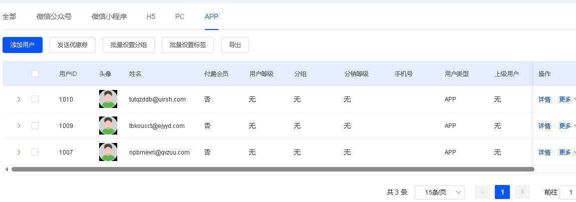Click left arrow of horizontal scrollbar
Screen dimensions: 576x202
click(7, 169)
